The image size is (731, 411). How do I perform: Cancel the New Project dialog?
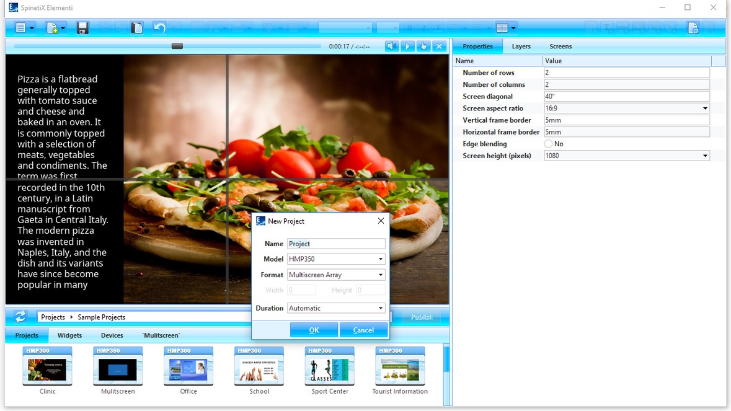tap(363, 330)
